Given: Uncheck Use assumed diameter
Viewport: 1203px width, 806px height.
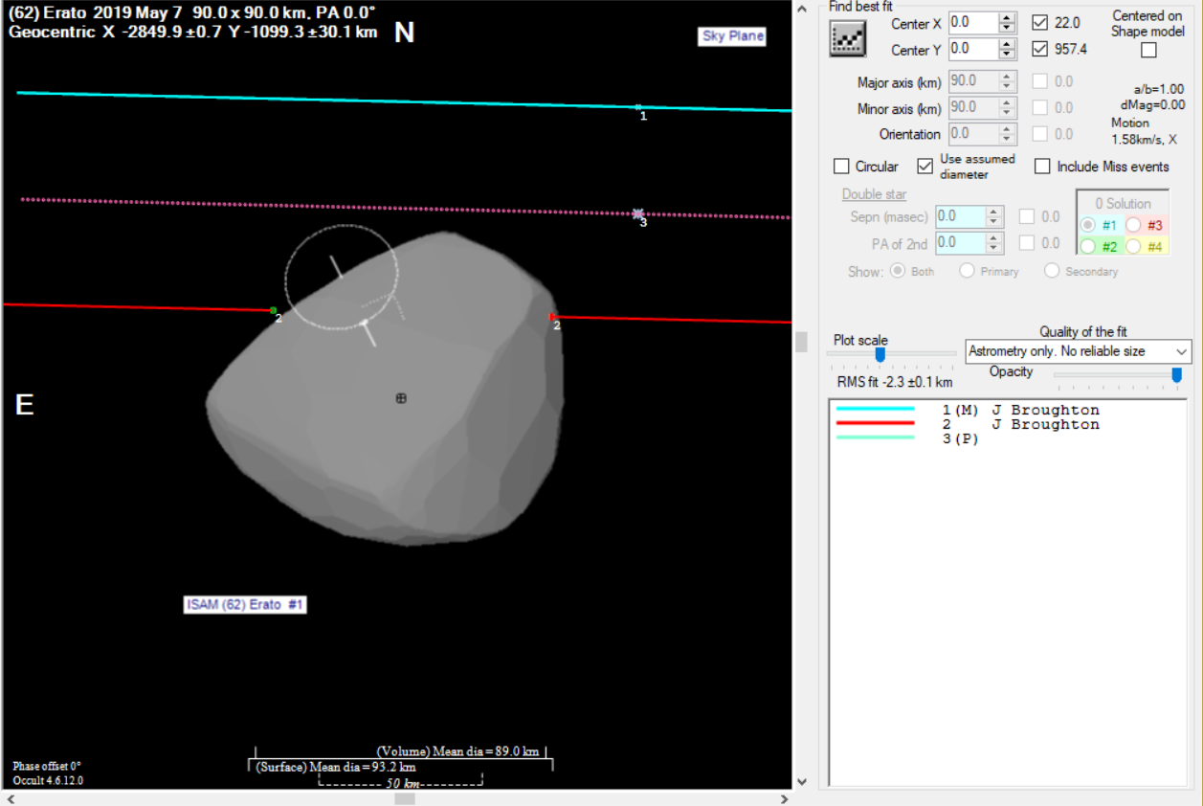Looking at the screenshot, I should point(925,167).
